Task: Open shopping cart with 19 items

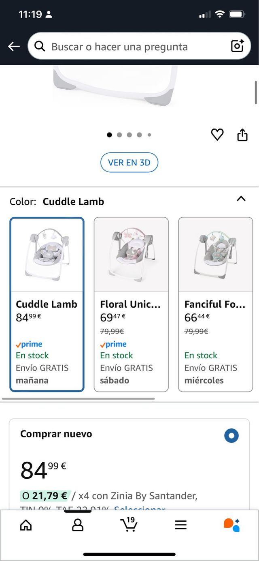Action: coord(129,524)
